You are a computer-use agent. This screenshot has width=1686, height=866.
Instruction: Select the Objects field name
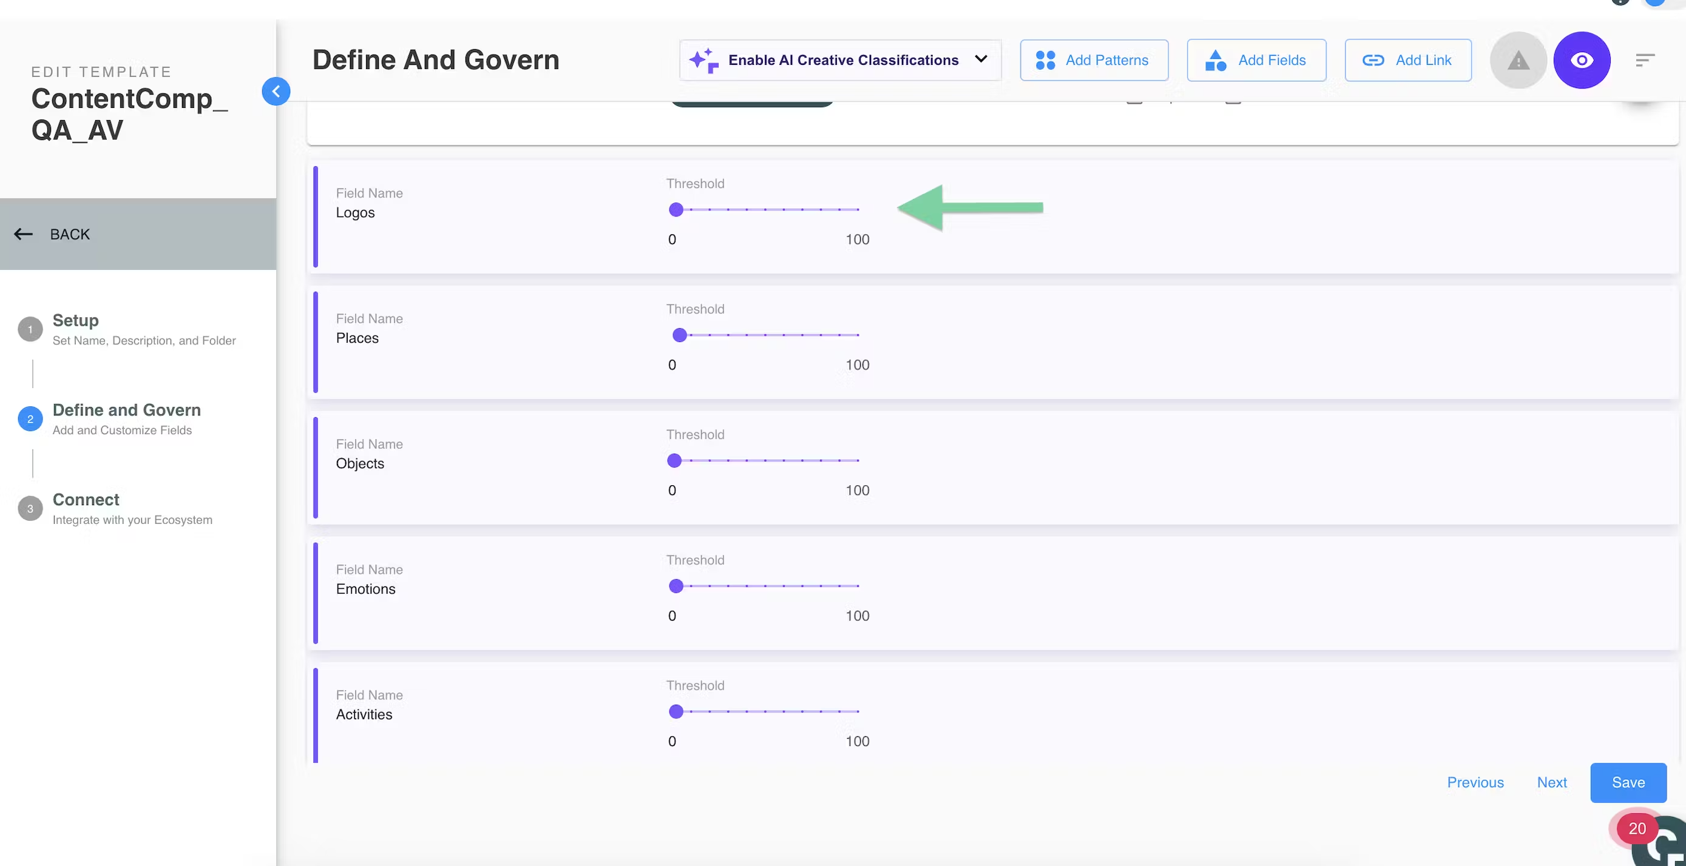point(360,464)
